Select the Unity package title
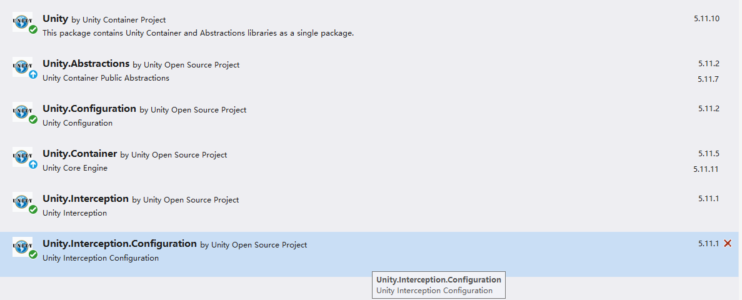Screen dimensions: 742x300 [x=55, y=19]
